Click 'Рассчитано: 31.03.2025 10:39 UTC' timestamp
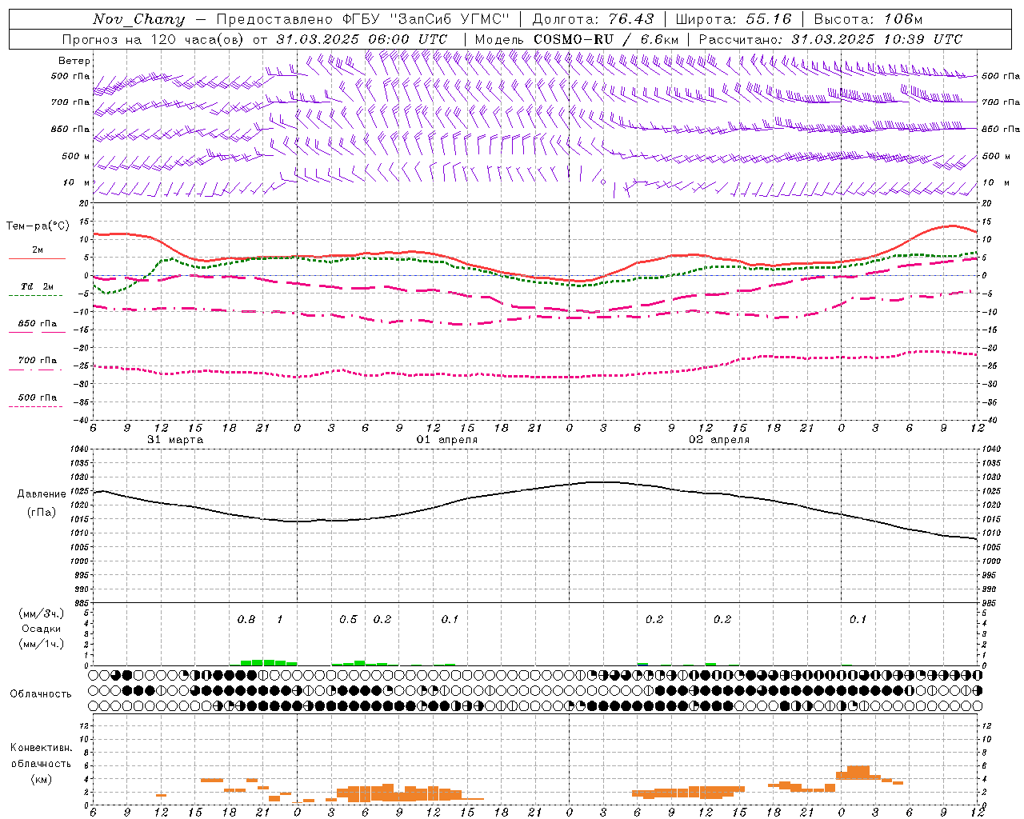Screen dimensions: 1024x819 [x=830, y=39]
